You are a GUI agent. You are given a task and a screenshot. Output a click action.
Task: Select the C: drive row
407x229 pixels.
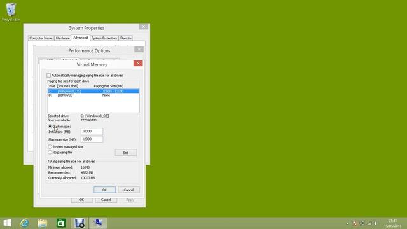coord(93,91)
